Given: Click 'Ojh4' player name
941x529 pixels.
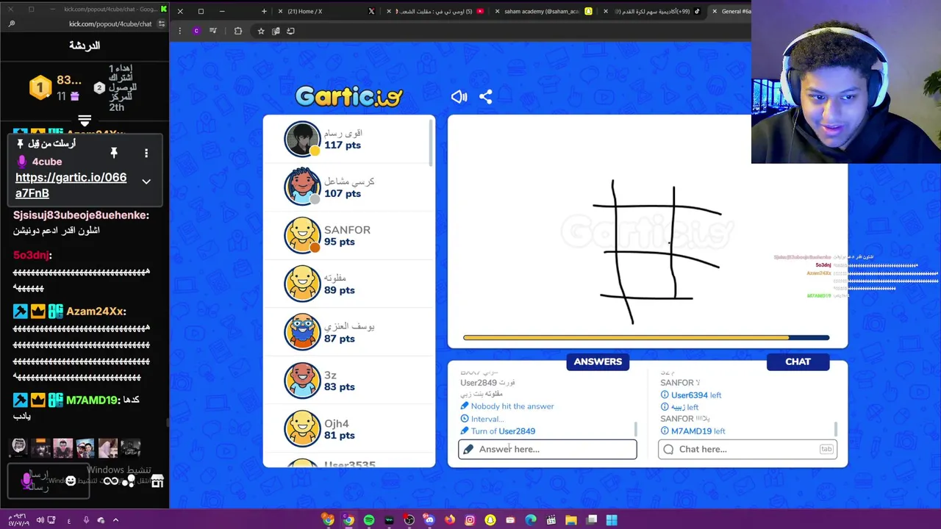Looking at the screenshot, I should click(337, 424).
